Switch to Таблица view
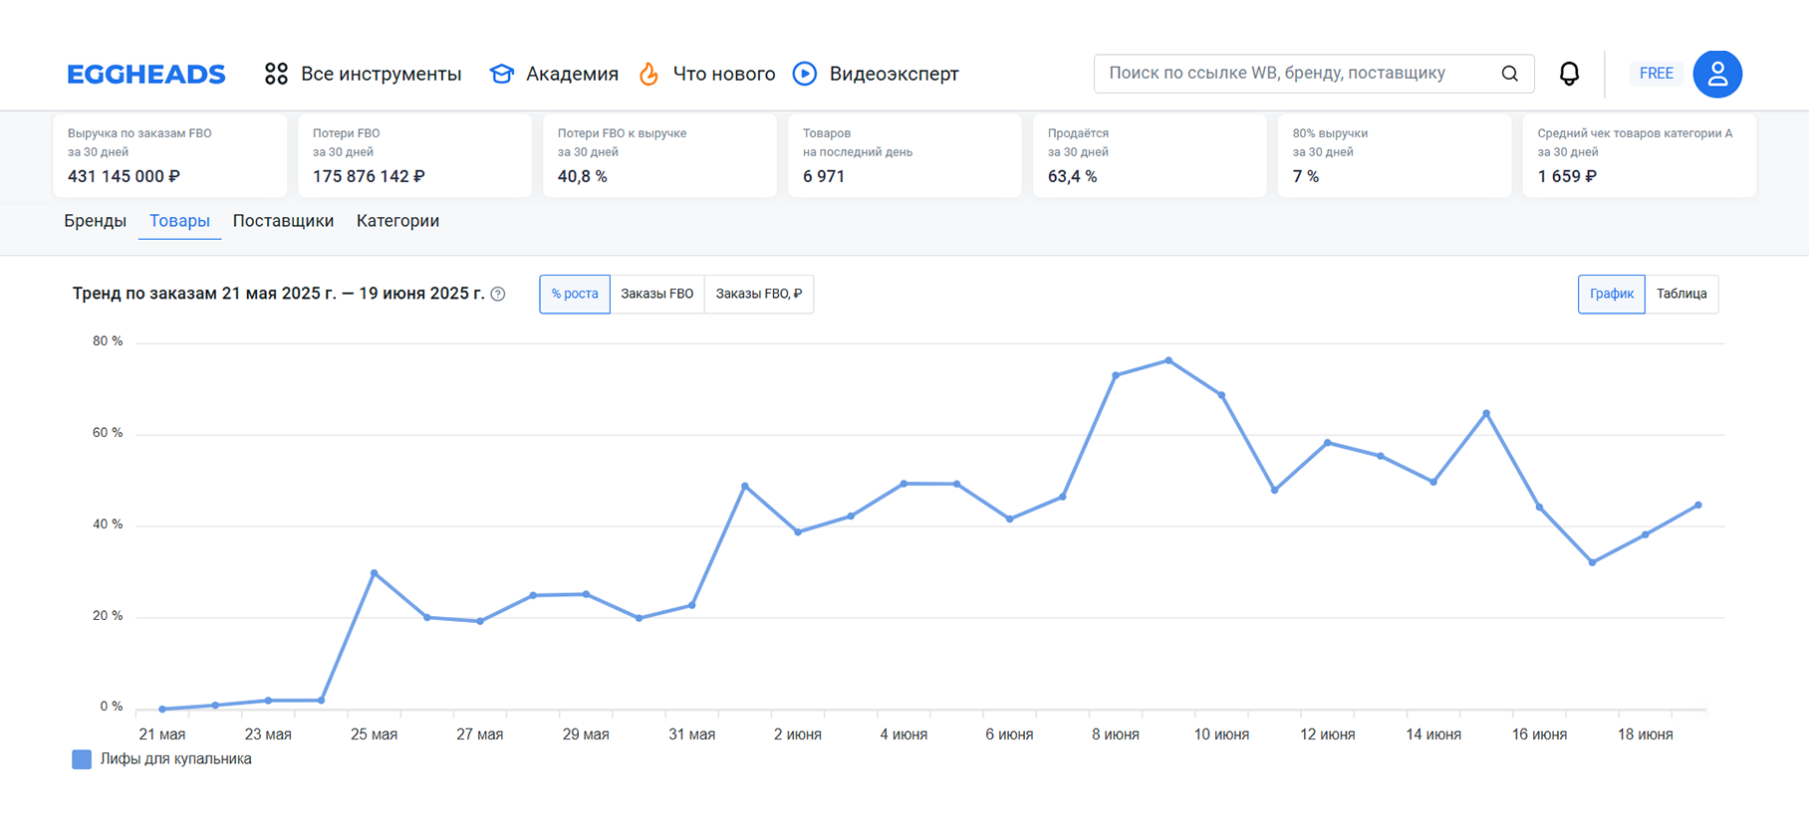 (x=1681, y=294)
